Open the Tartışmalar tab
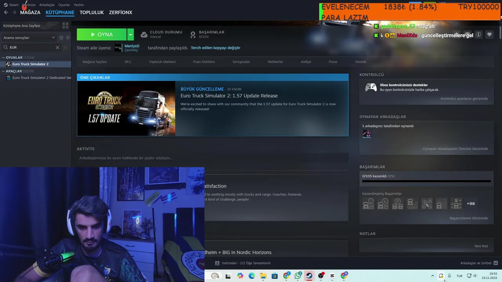 point(241,62)
